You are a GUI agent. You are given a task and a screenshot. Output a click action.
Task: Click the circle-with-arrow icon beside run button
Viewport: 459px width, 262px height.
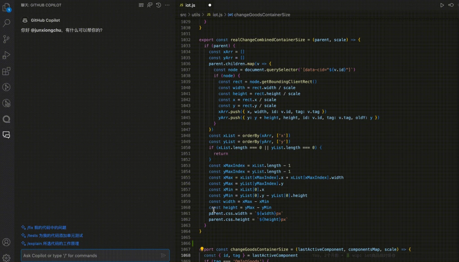(x=451, y=5)
